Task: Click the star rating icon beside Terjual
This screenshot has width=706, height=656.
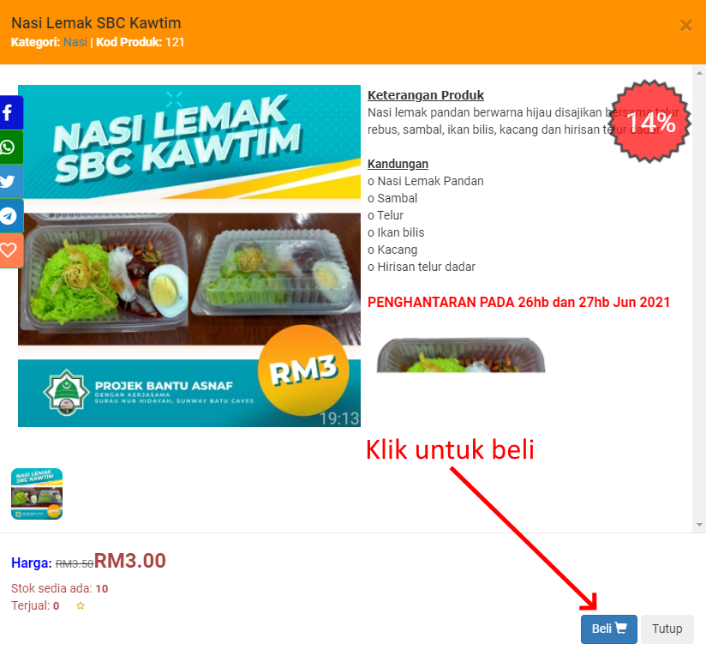Action: pos(81,605)
